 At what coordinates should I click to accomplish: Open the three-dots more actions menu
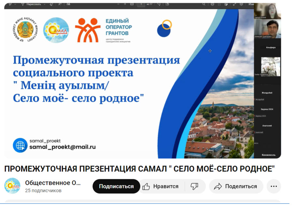tap(273, 186)
